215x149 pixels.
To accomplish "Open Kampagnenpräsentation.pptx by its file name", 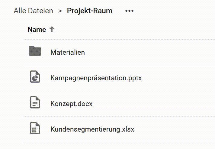I will coord(96,78).
